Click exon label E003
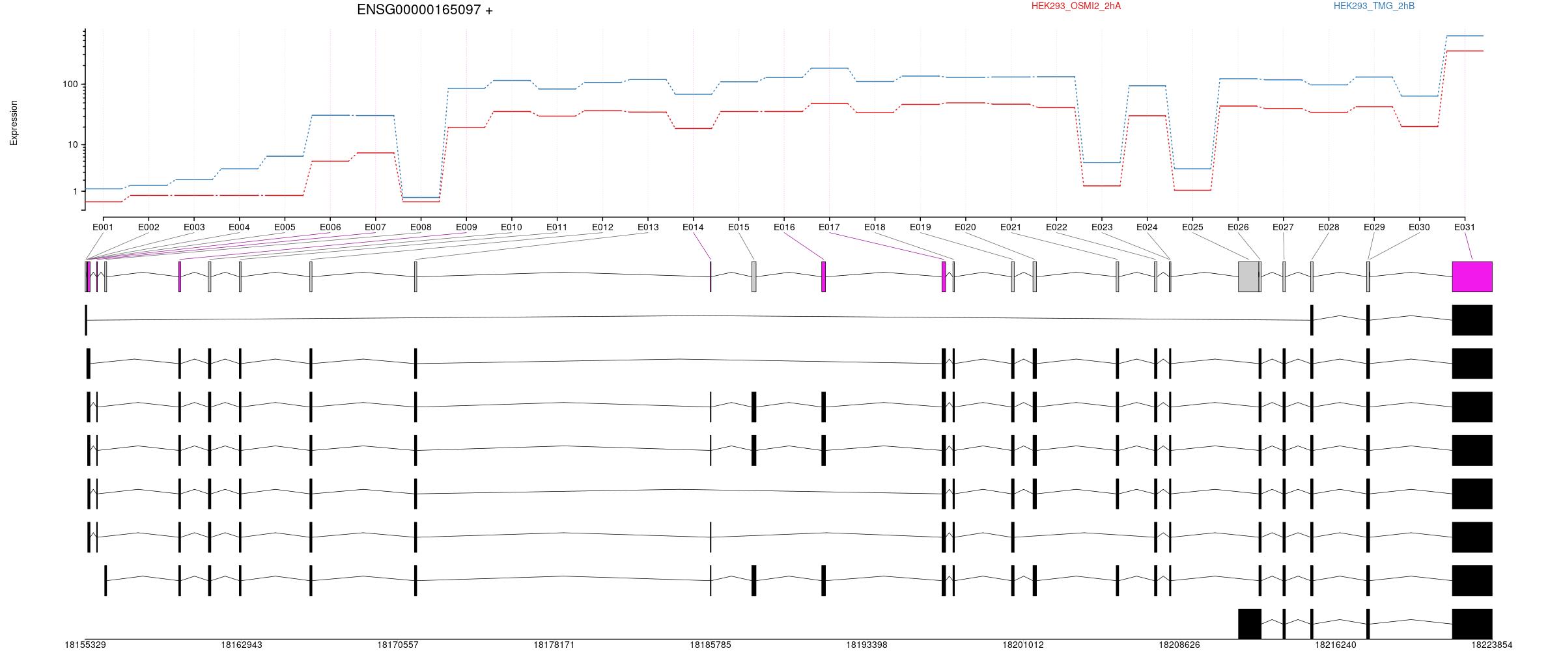1563x657 pixels. point(194,227)
